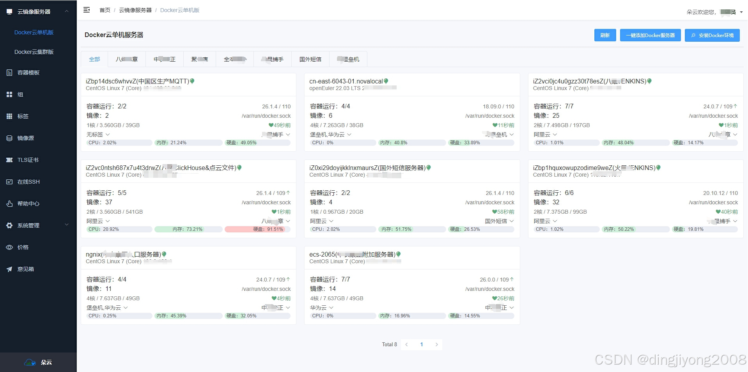This screenshot has height=372, width=748.
Task: Click the 在线SSH terminal icon in sidebar
Action: click(x=9, y=182)
